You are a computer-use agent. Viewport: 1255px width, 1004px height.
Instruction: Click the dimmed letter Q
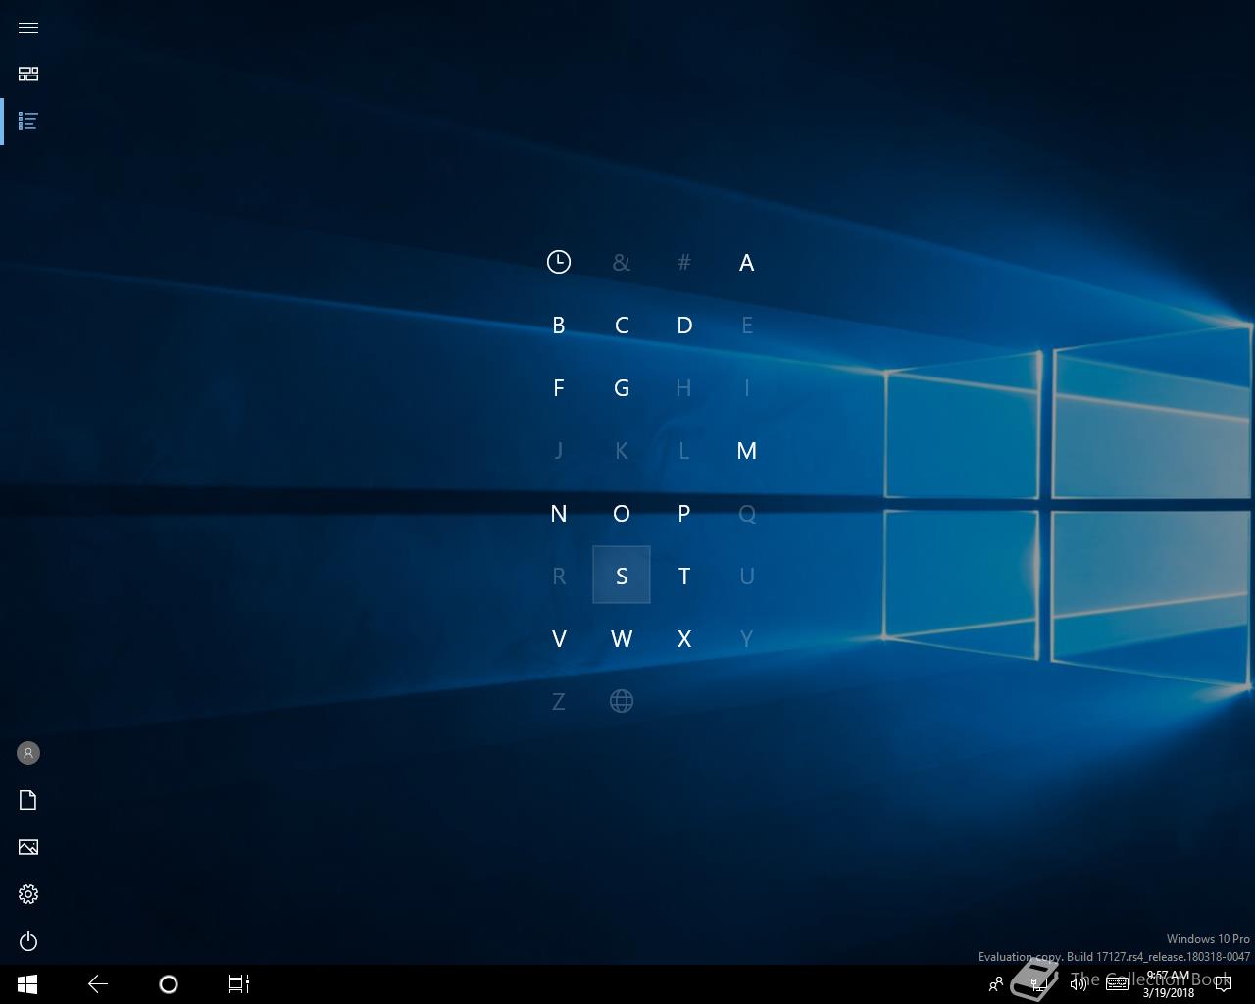[x=747, y=513]
